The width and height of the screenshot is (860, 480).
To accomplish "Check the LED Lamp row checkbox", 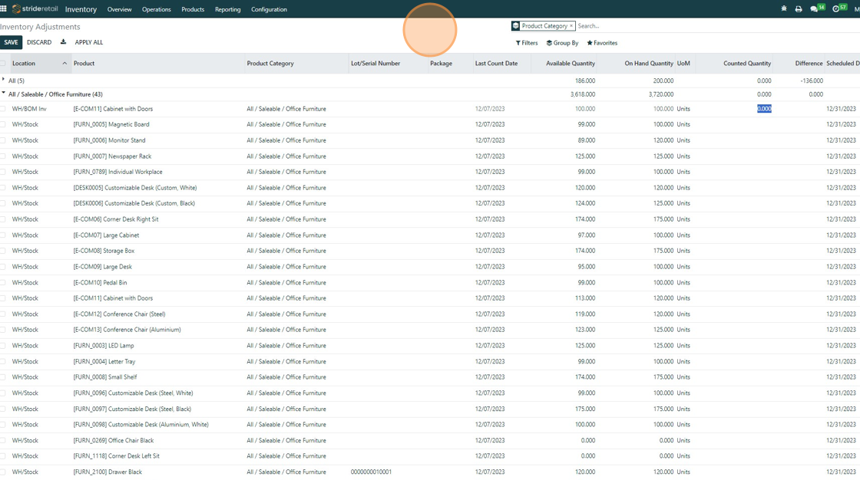I will (x=3, y=345).
